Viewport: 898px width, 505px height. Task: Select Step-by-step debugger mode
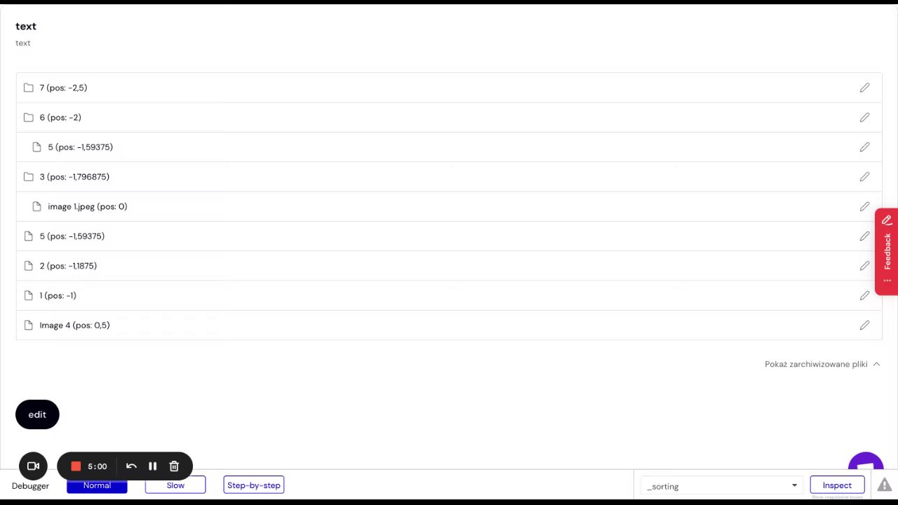pyautogui.click(x=254, y=485)
